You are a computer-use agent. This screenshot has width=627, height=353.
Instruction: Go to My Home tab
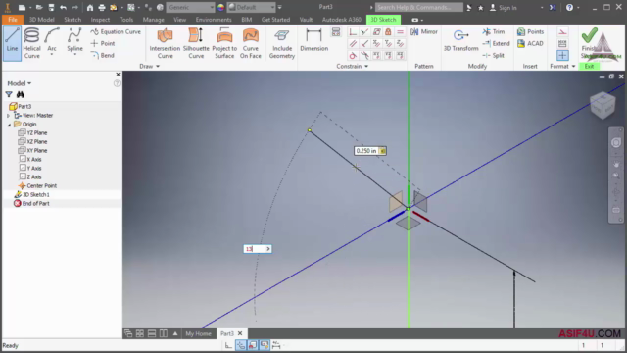coord(198,333)
